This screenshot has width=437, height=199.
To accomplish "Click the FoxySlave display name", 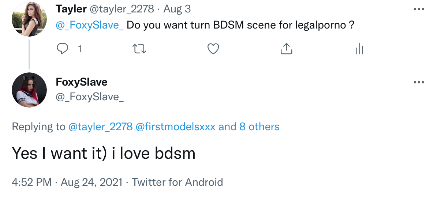I will (81, 82).
